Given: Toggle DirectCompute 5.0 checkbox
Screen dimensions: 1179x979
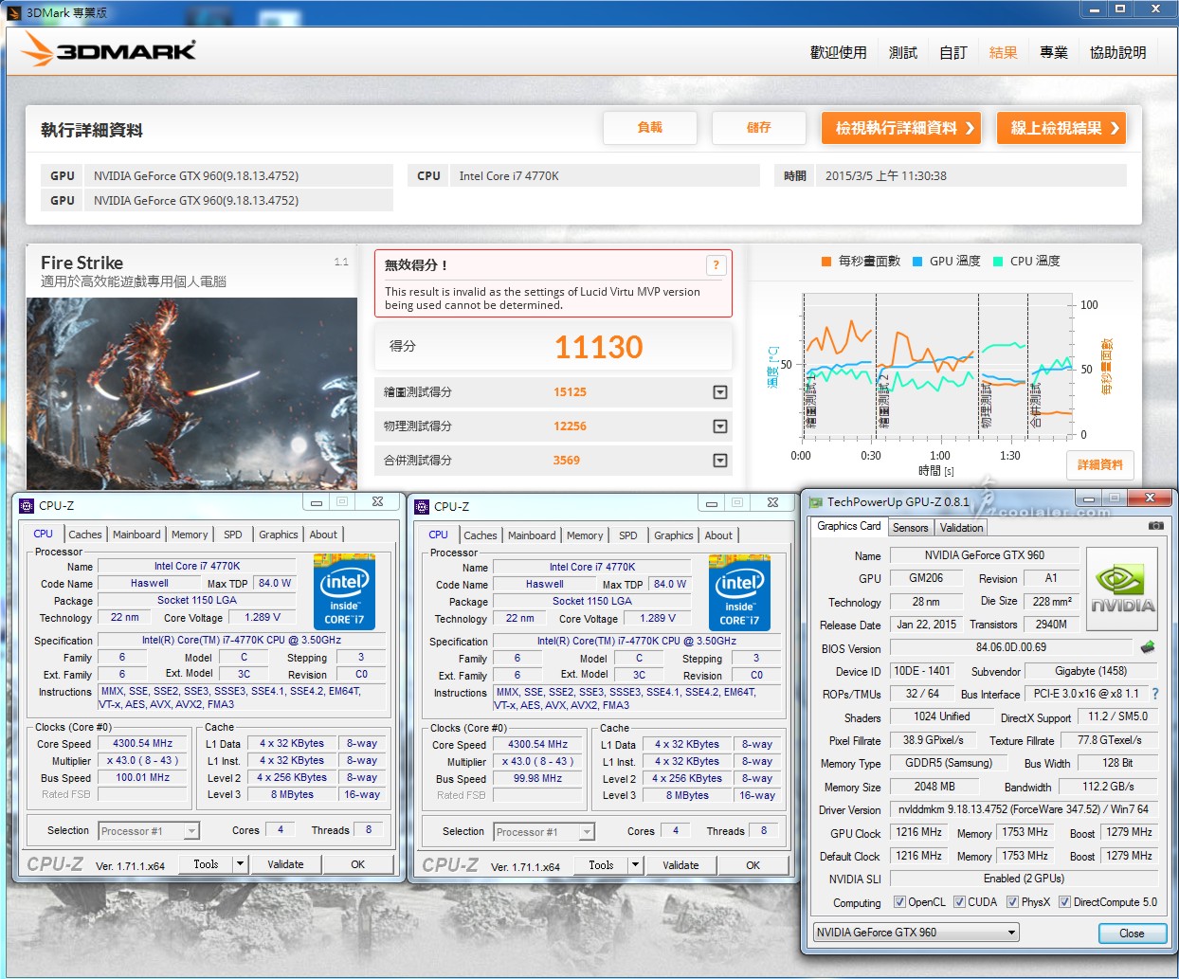Looking at the screenshot, I should (x=1064, y=902).
